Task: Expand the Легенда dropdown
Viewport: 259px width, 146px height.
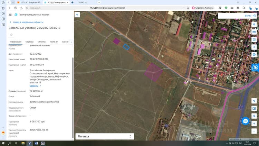Action: coord(105,136)
